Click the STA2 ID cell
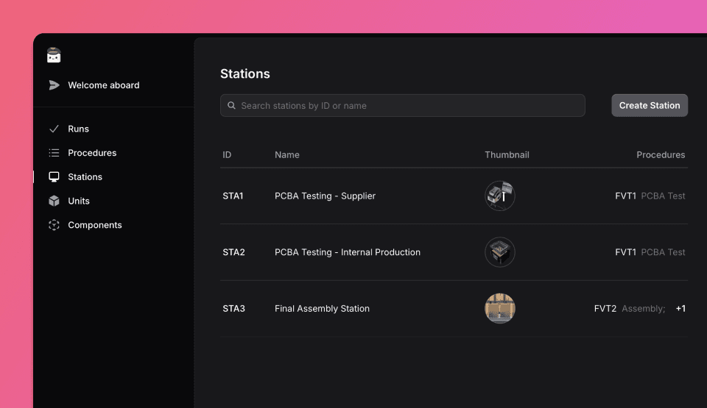Screen dimensions: 707x408 pyautogui.click(x=233, y=252)
